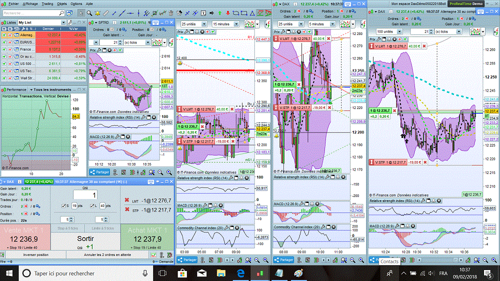Click Stop à 5 ticks button

point(68,228)
